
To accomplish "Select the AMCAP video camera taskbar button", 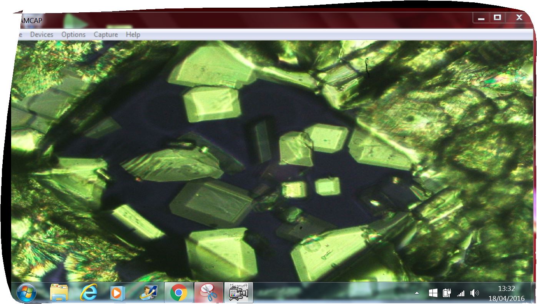I will click(x=238, y=293).
